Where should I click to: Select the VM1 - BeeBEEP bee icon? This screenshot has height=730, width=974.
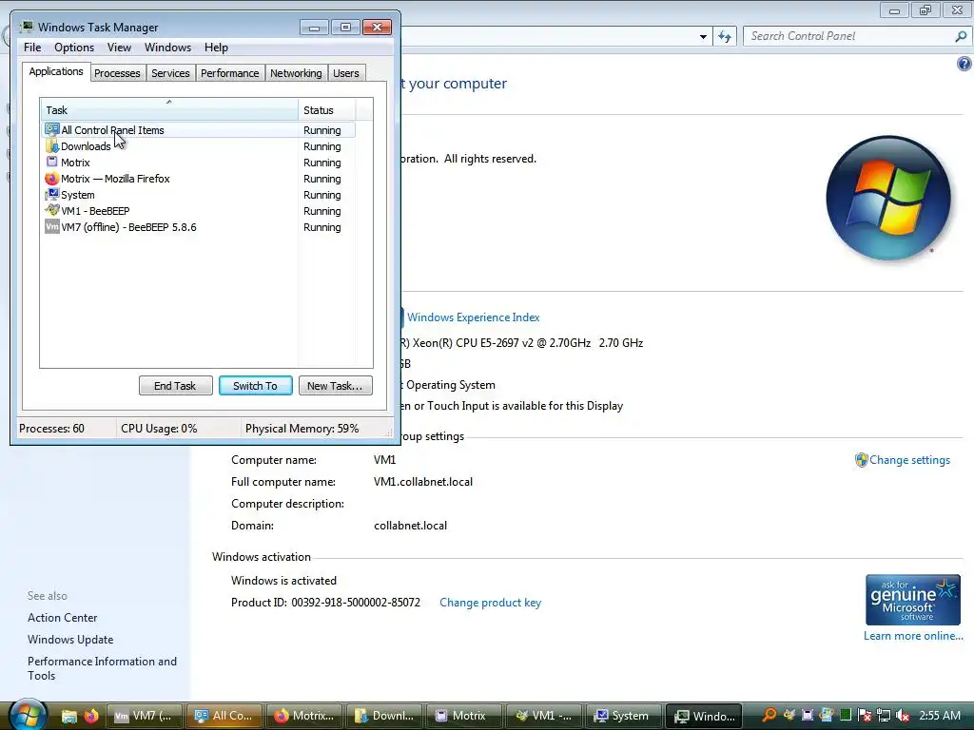tap(52, 210)
